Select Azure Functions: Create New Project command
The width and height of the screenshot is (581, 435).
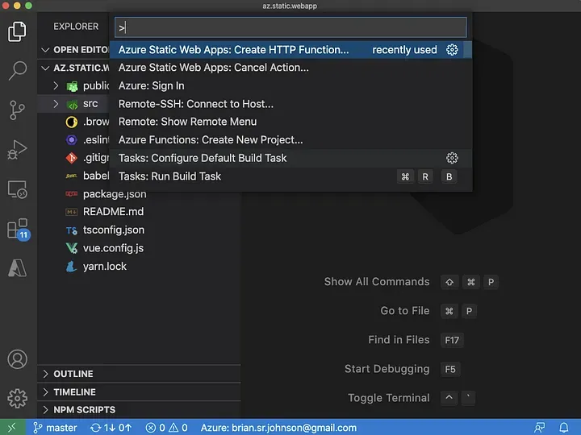(290, 140)
